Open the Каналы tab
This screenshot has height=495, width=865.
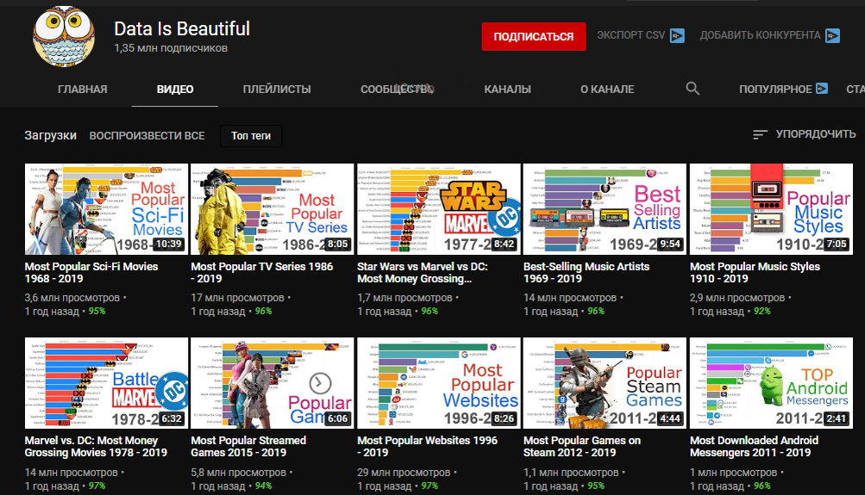pyautogui.click(x=507, y=90)
